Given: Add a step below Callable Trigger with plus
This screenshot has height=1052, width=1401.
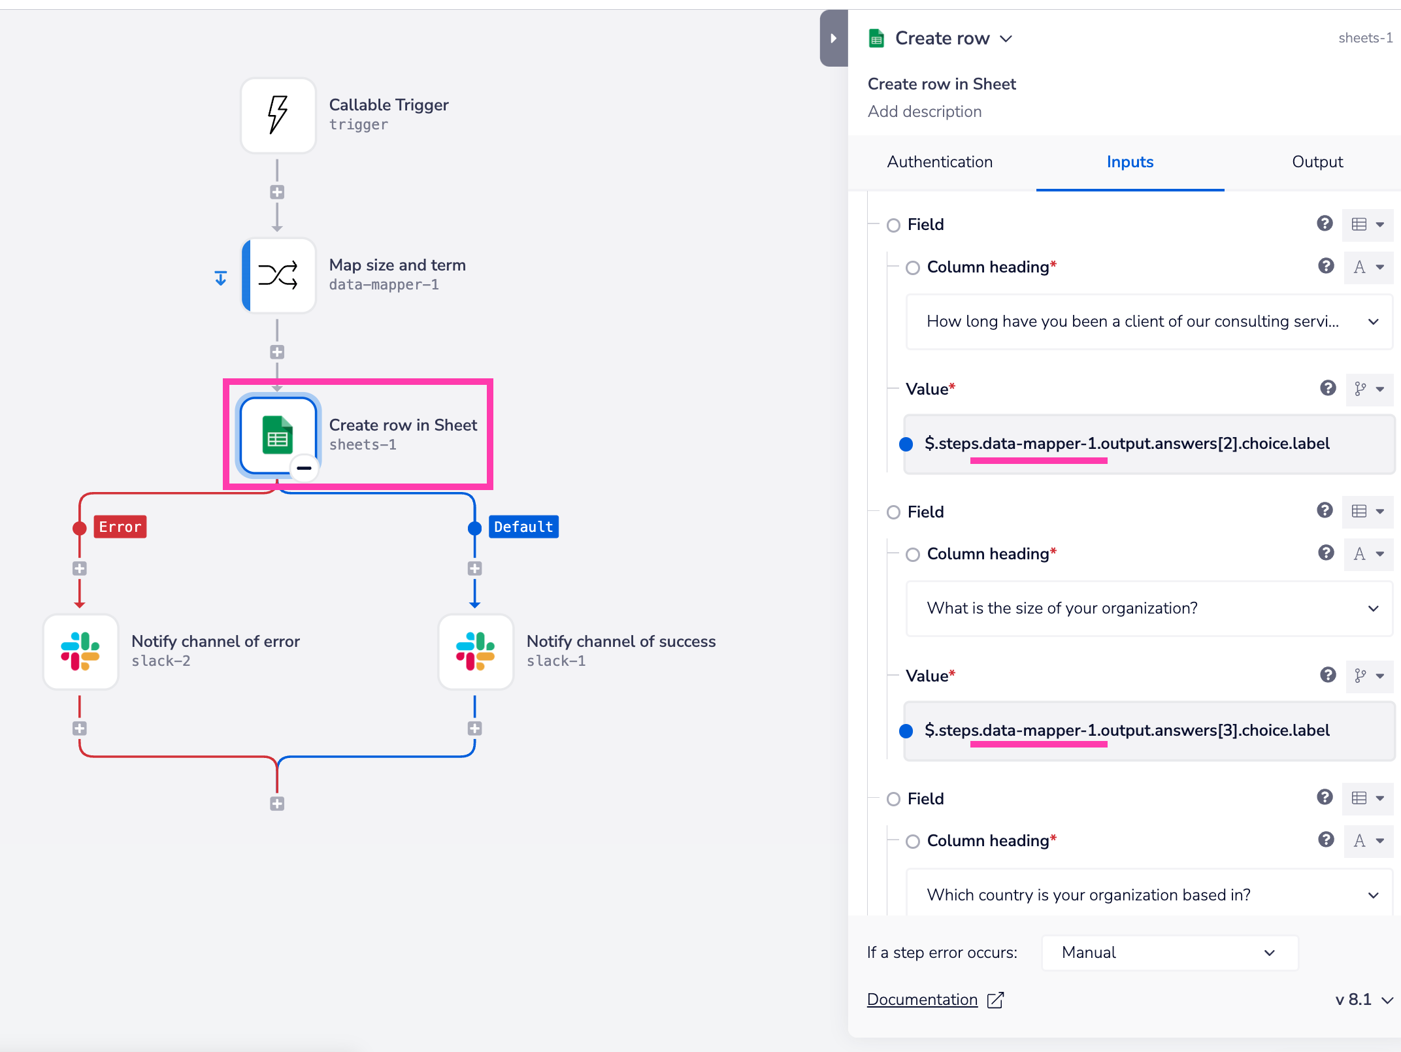Looking at the screenshot, I should coord(277,192).
